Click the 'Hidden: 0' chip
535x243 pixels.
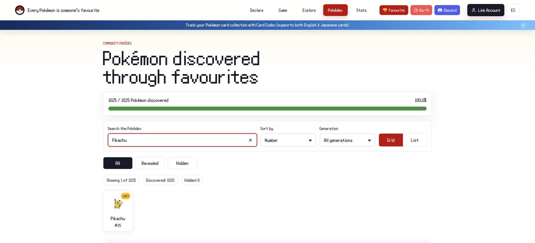pyautogui.click(x=192, y=180)
